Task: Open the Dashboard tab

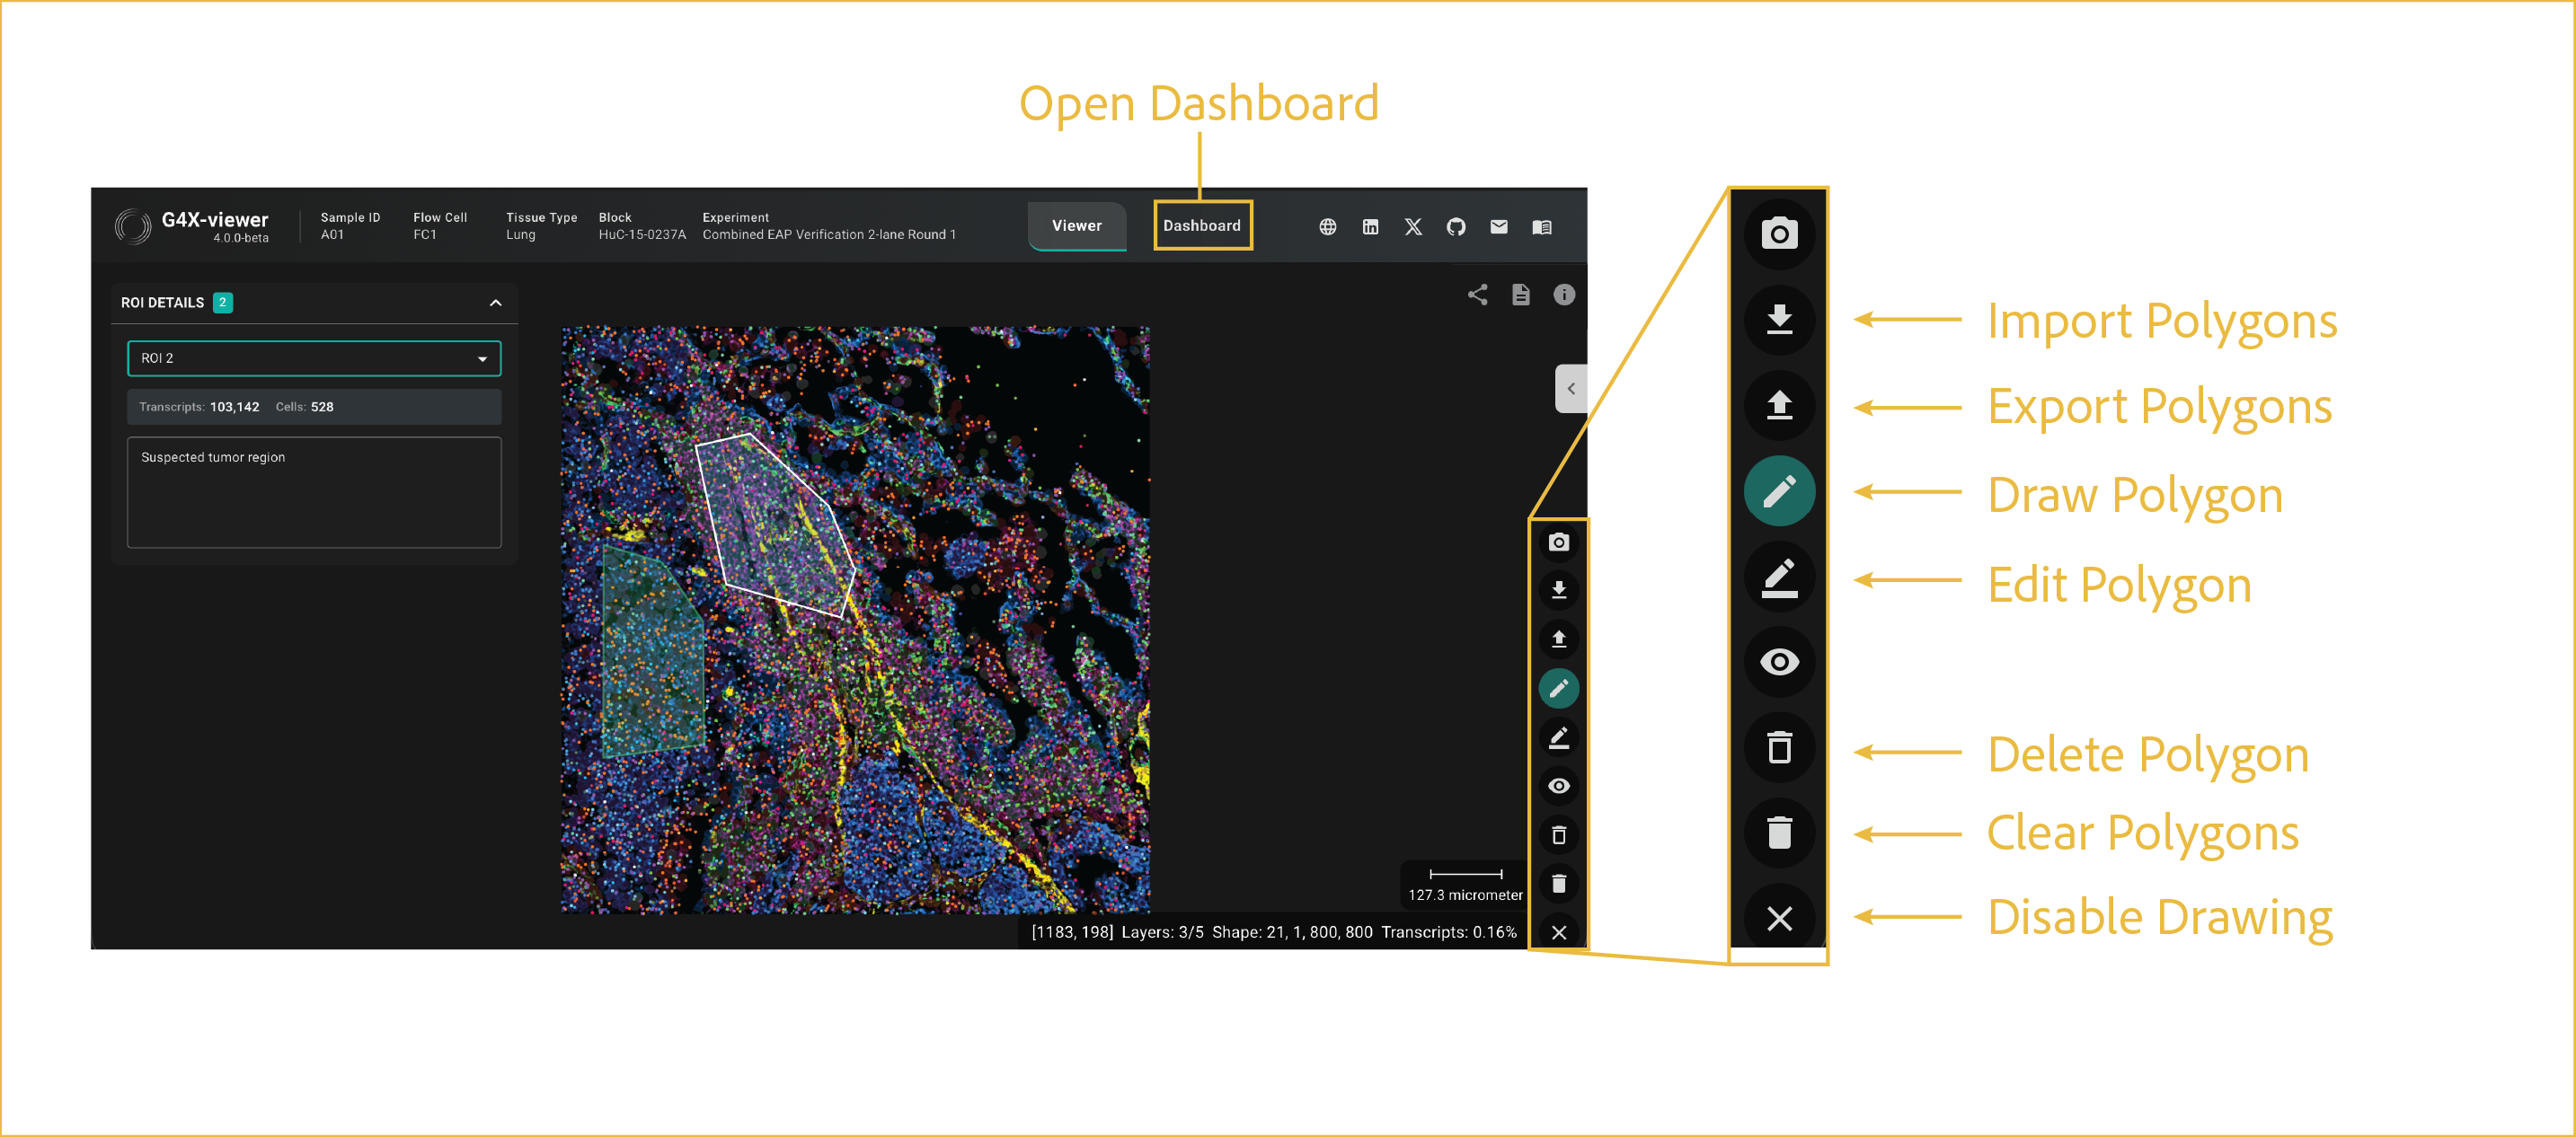Action: point(1201,225)
